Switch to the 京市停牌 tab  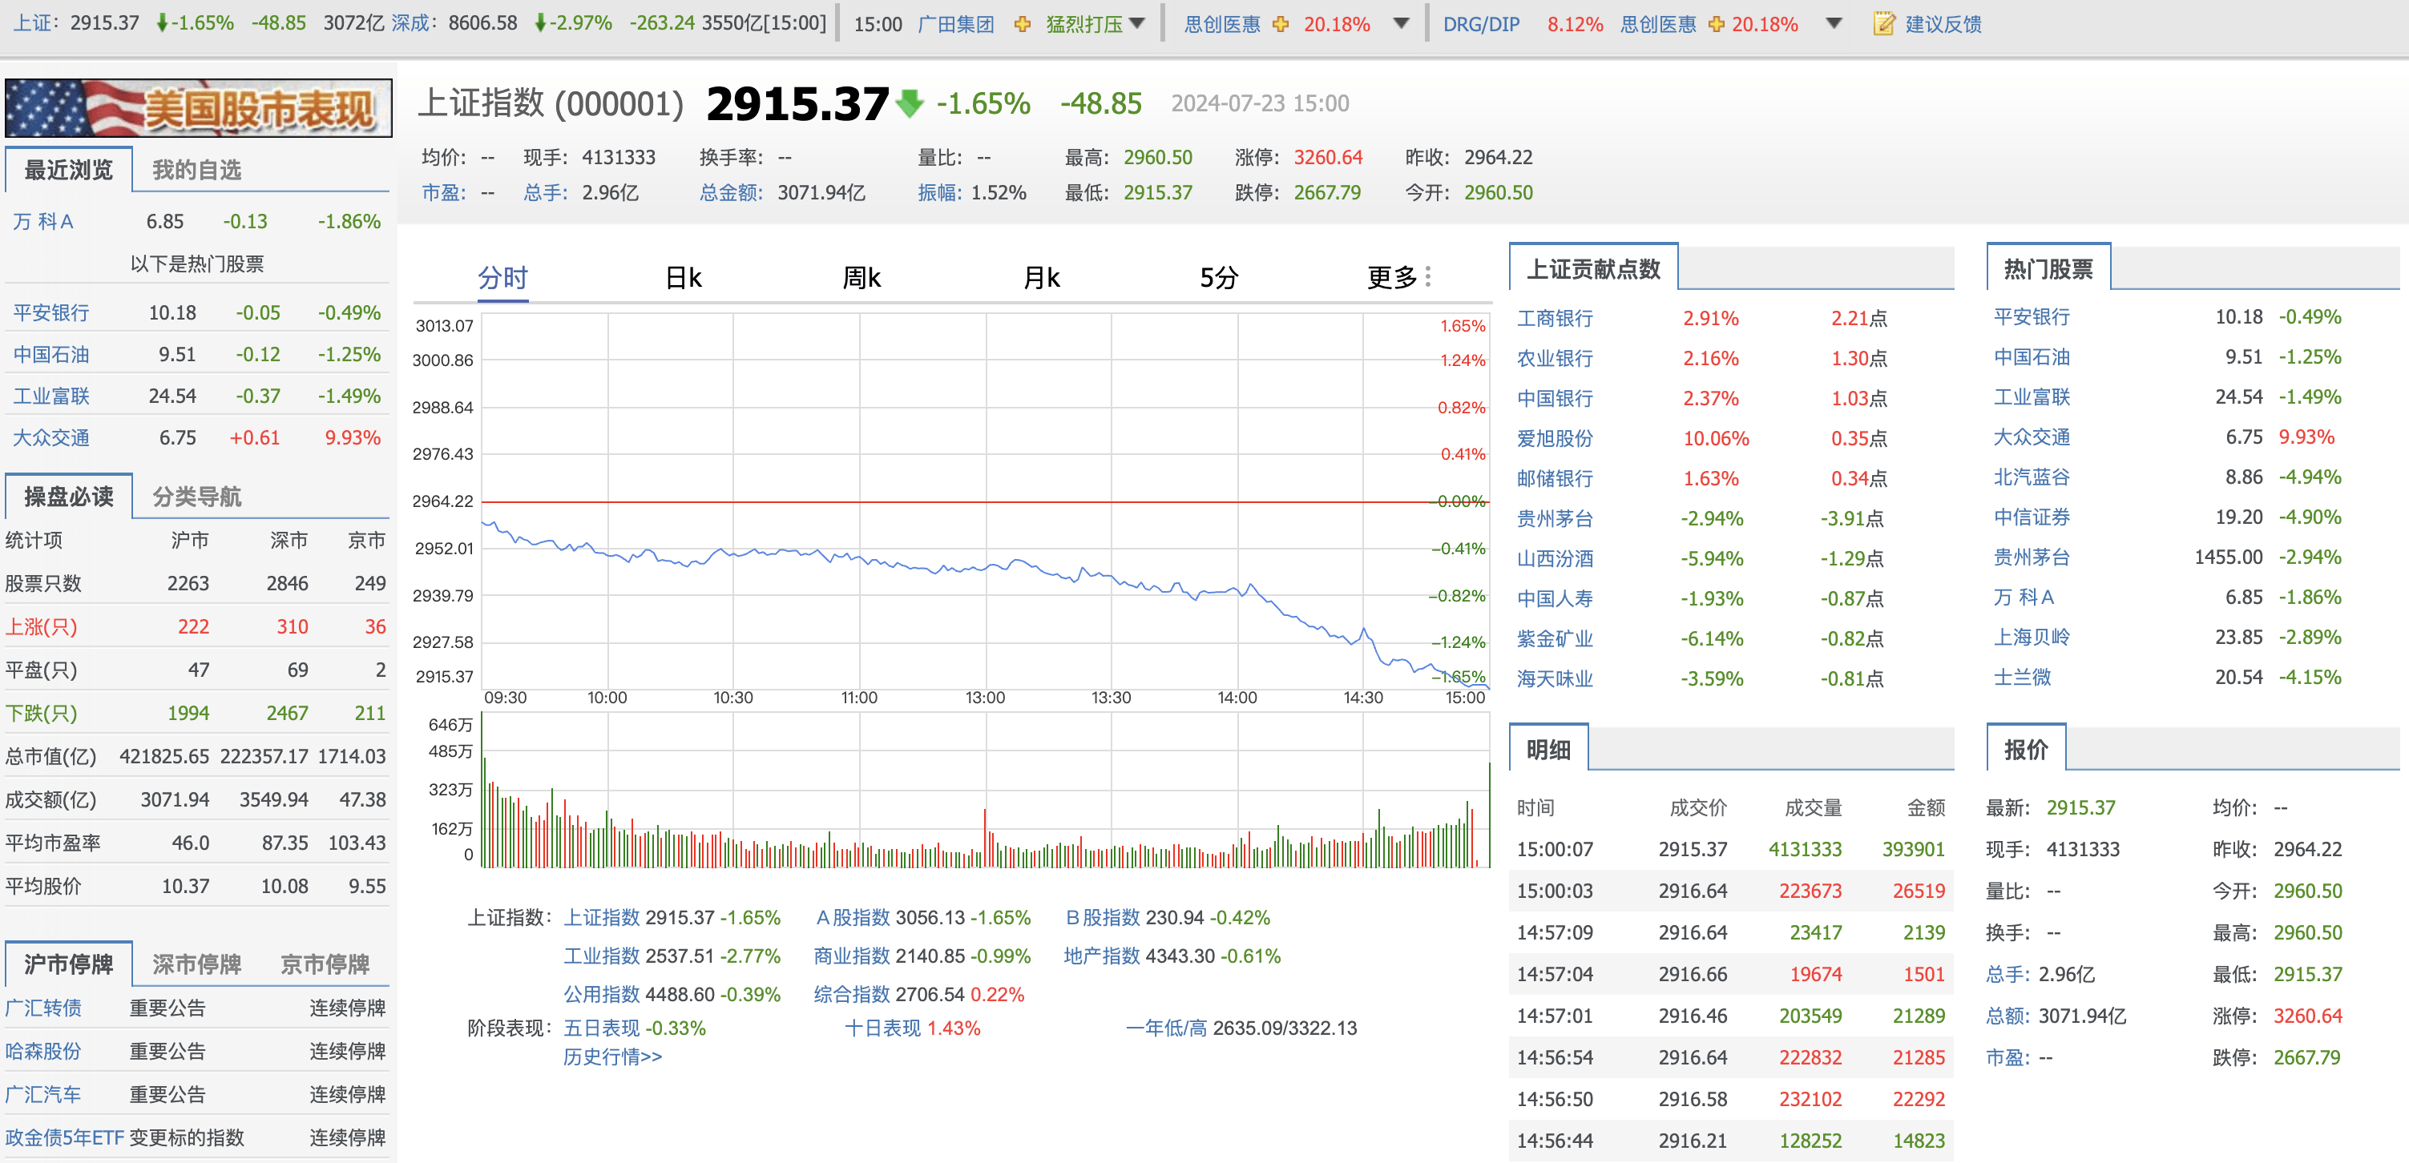[325, 964]
